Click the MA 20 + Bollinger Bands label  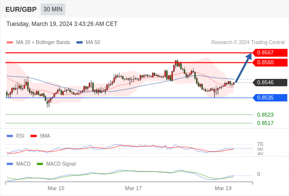coord(43,43)
